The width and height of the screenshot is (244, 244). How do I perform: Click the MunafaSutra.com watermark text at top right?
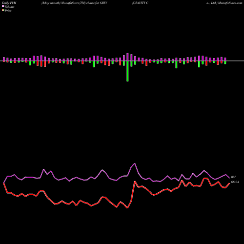tap(230, 3)
